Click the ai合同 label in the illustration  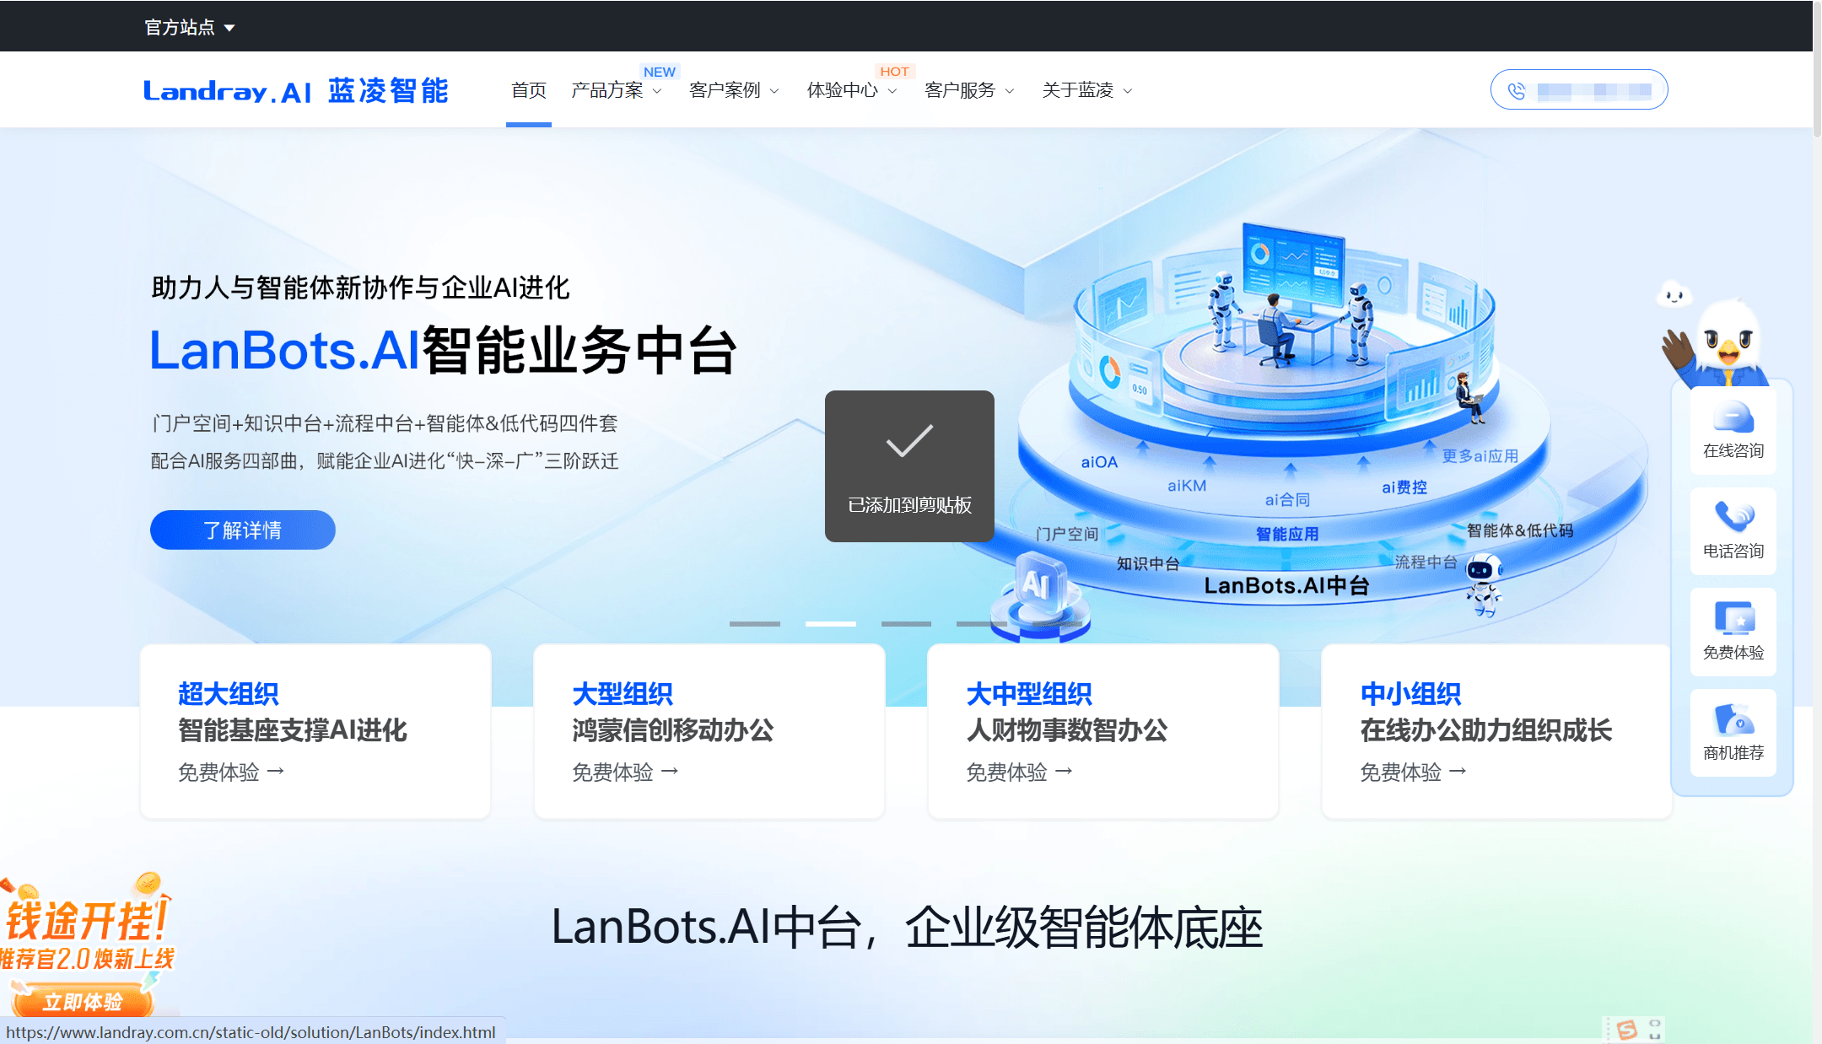(1287, 499)
